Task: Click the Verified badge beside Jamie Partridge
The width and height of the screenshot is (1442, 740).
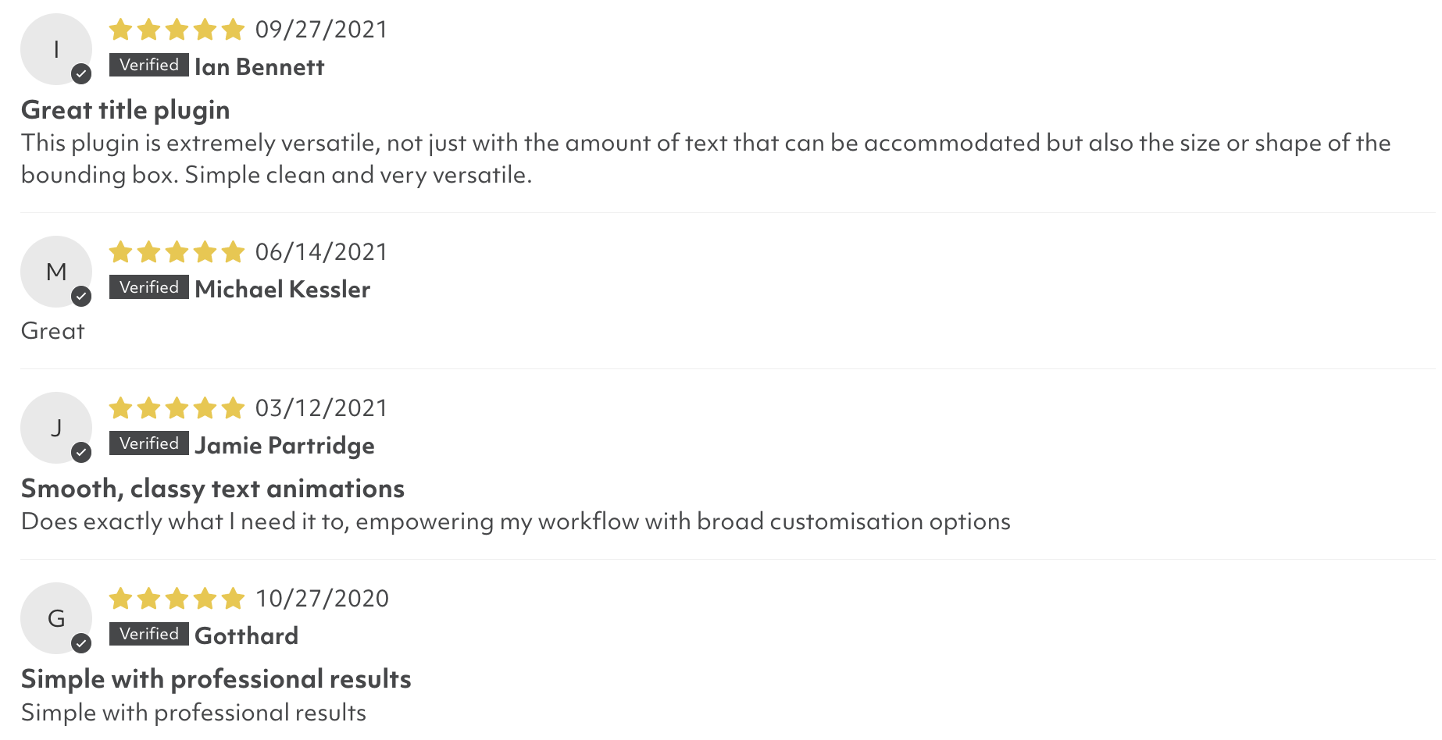Action: pos(149,443)
